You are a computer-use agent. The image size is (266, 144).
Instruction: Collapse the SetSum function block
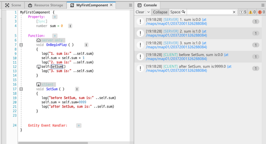click(x=21, y=89)
